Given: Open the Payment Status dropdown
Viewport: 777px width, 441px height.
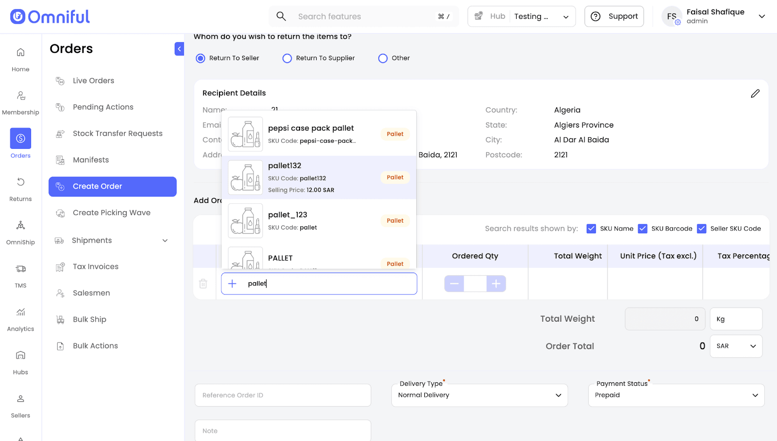Looking at the screenshot, I should pyautogui.click(x=676, y=395).
